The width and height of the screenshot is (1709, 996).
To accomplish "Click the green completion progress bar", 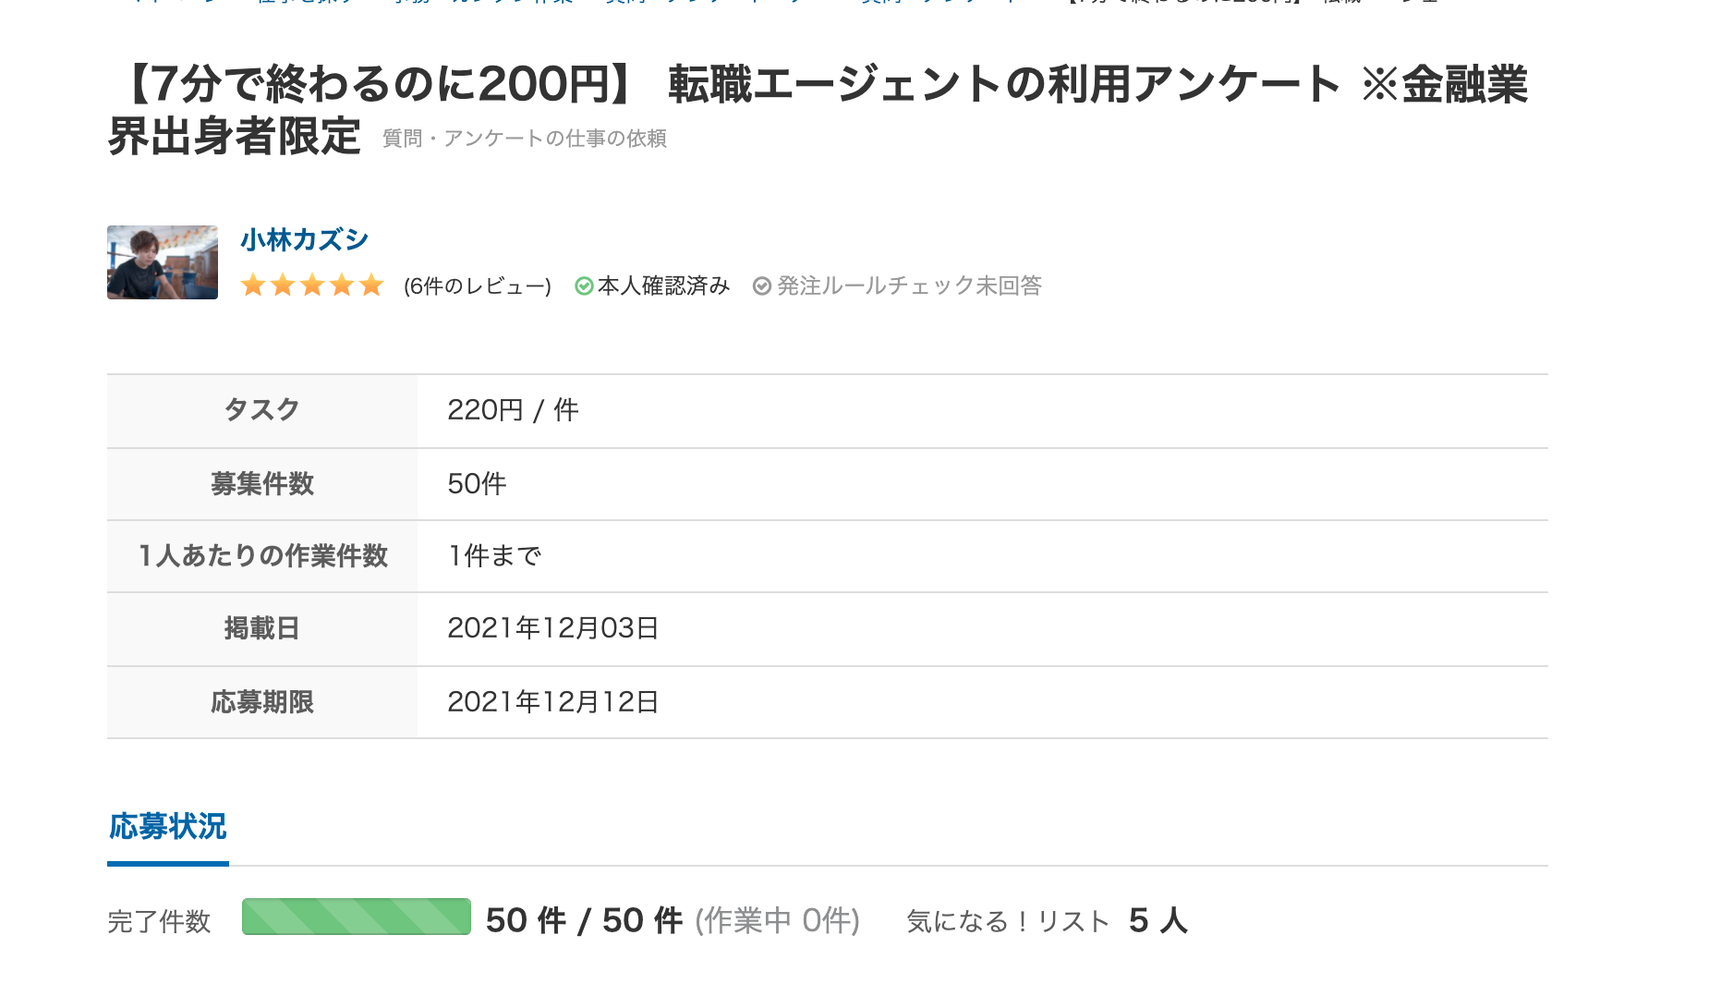I will (357, 917).
